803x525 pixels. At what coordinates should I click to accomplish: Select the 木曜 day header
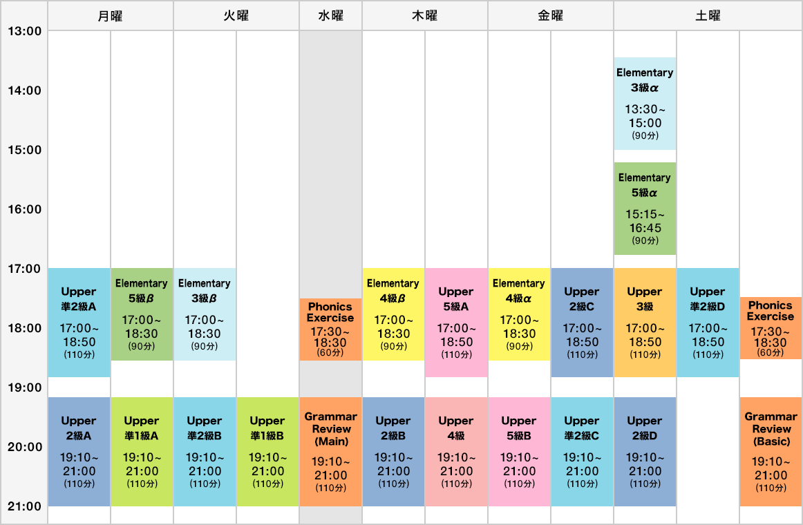pyautogui.click(x=424, y=16)
